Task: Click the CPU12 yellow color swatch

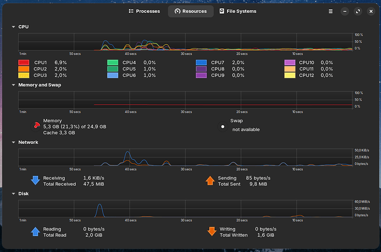Action: 290,75
